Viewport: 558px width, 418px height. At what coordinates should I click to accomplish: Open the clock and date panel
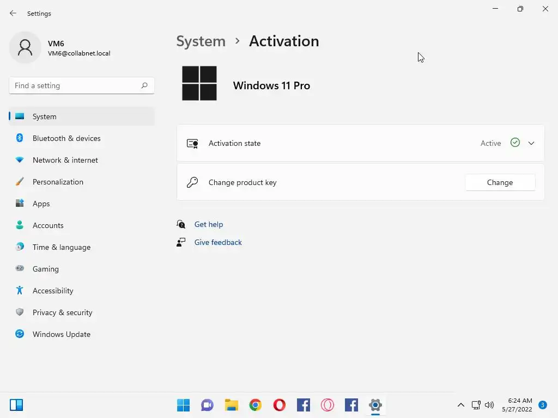point(519,405)
